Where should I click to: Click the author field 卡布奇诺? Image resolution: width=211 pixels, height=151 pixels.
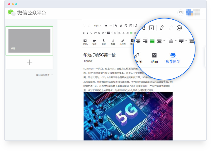click(x=88, y=61)
